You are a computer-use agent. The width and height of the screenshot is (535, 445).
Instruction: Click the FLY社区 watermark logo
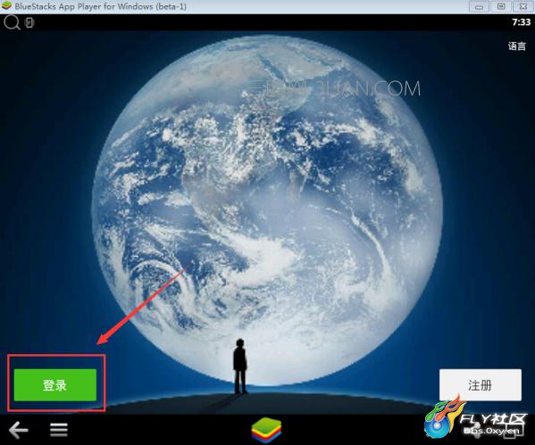pos(476,417)
